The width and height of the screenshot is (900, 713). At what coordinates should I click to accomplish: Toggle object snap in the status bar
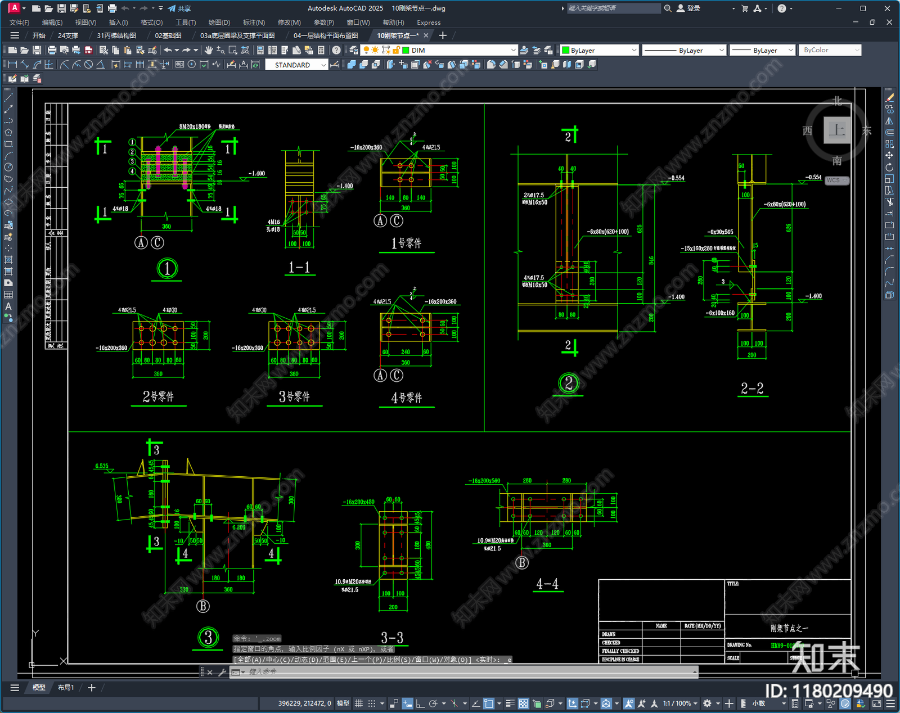coord(489,703)
